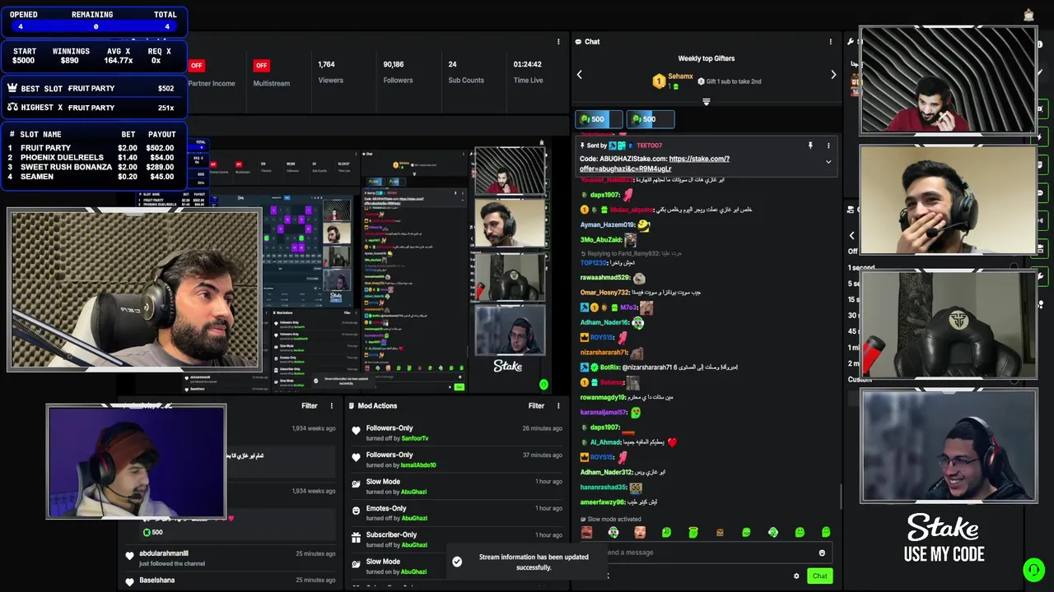Click the Mod Actions panel title
The width and height of the screenshot is (1054, 592).
click(x=377, y=405)
